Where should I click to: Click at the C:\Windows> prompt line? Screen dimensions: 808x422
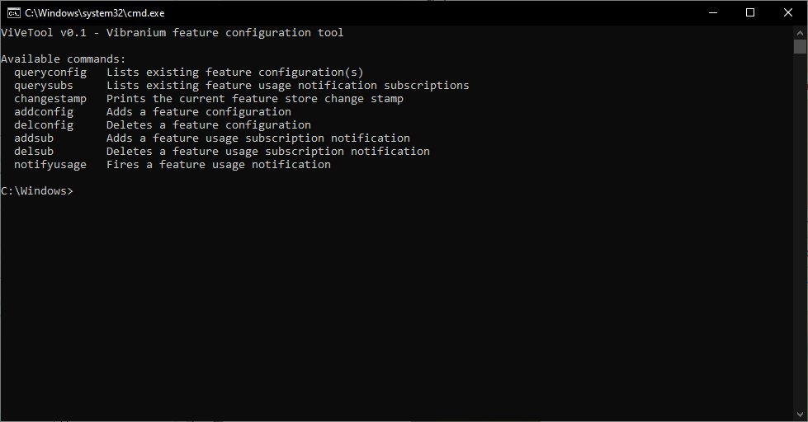click(x=37, y=191)
